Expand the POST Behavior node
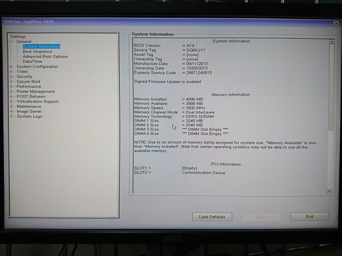The height and width of the screenshot is (256, 342). tap(11, 96)
